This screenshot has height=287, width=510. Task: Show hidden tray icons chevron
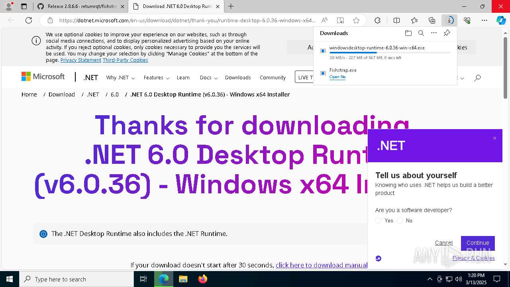click(x=430, y=279)
